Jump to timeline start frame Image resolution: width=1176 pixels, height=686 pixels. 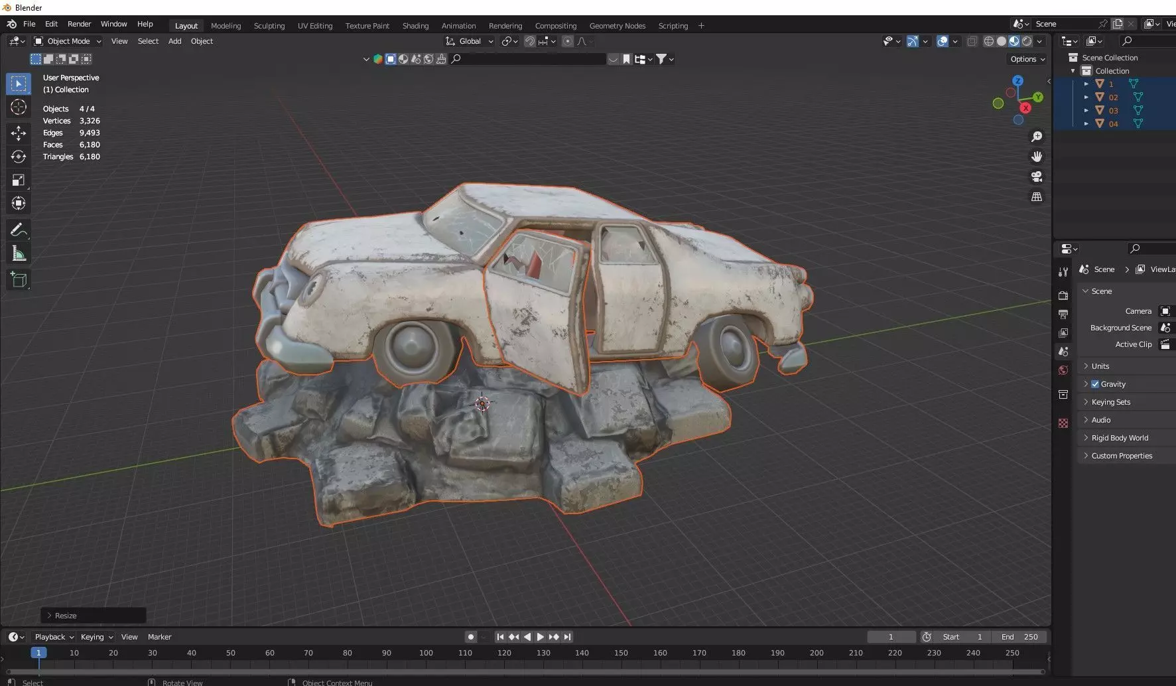[500, 637]
